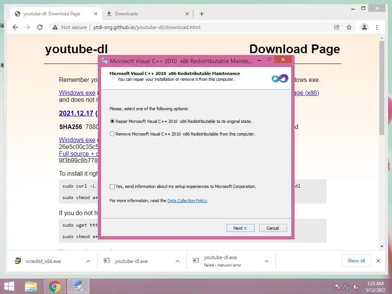This screenshot has width=392, height=294.
Task: Click the Not secure warning icon
Action: (x=55, y=27)
